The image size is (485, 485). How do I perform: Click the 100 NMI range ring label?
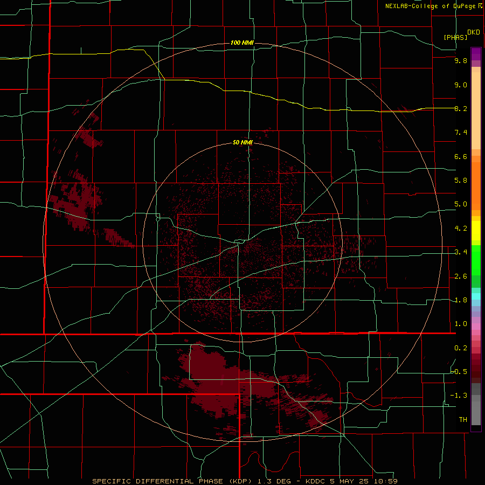(x=242, y=43)
